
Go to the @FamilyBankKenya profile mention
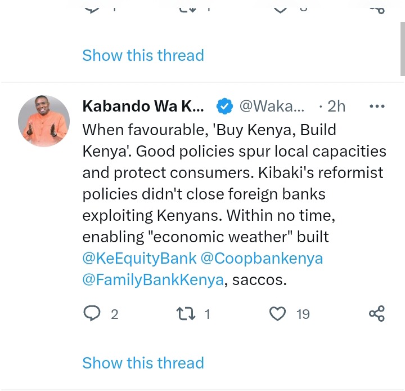(x=153, y=280)
